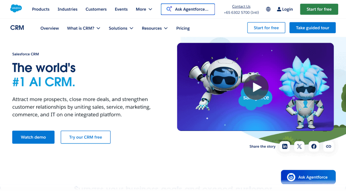Click Take guided tour button

pyautogui.click(x=313, y=28)
